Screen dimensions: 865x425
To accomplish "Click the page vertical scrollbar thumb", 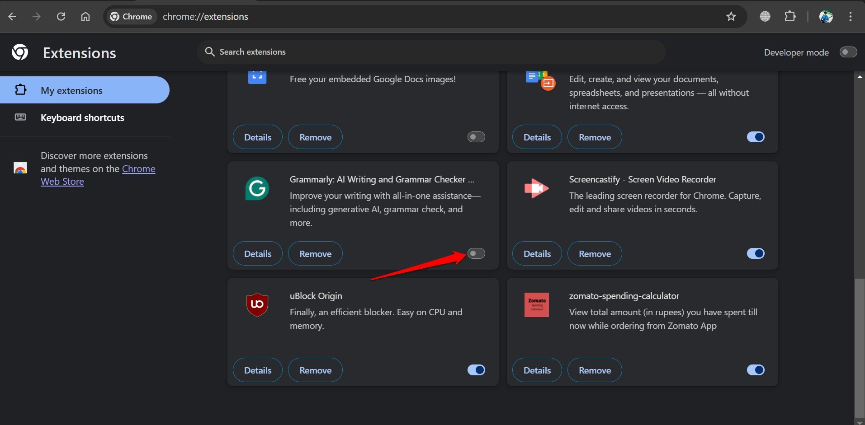I will [860, 349].
